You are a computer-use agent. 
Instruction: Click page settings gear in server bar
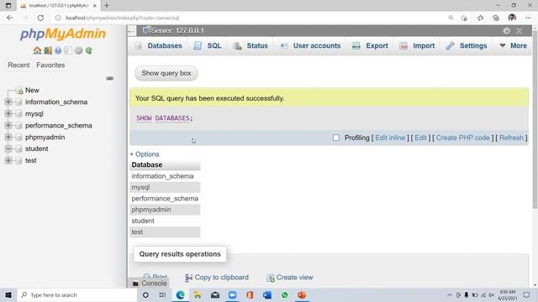507,31
